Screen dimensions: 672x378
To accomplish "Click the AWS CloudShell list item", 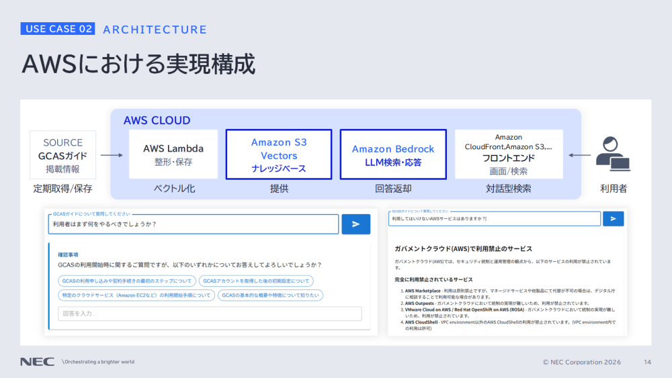I will (x=508, y=326).
